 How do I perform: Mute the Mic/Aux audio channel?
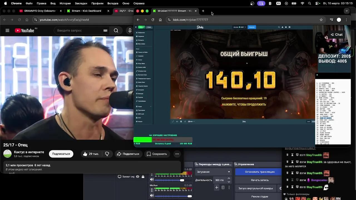click(152, 196)
